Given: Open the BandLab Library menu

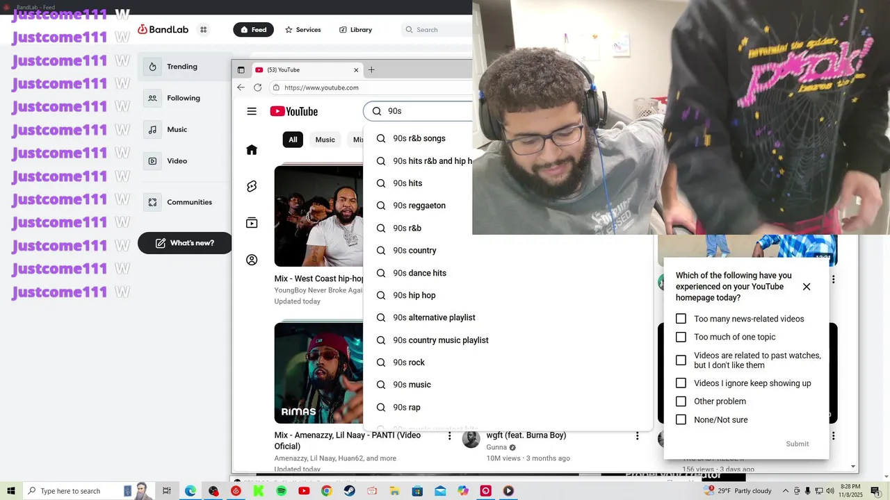Looking at the screenshot, I should (355, 30).
